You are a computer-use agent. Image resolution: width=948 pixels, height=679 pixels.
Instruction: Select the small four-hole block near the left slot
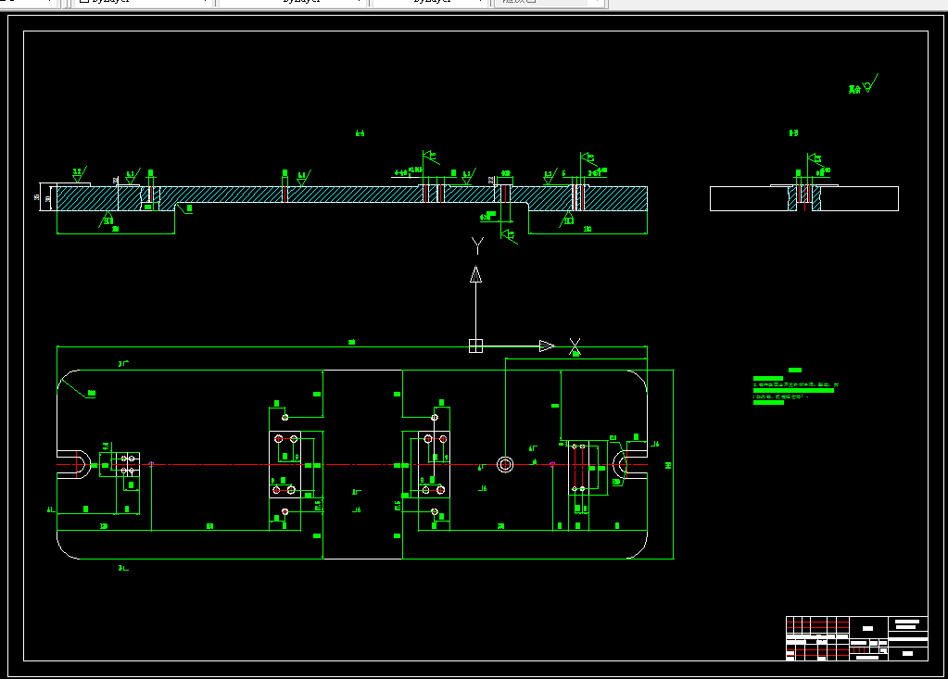tap(128, 464)
